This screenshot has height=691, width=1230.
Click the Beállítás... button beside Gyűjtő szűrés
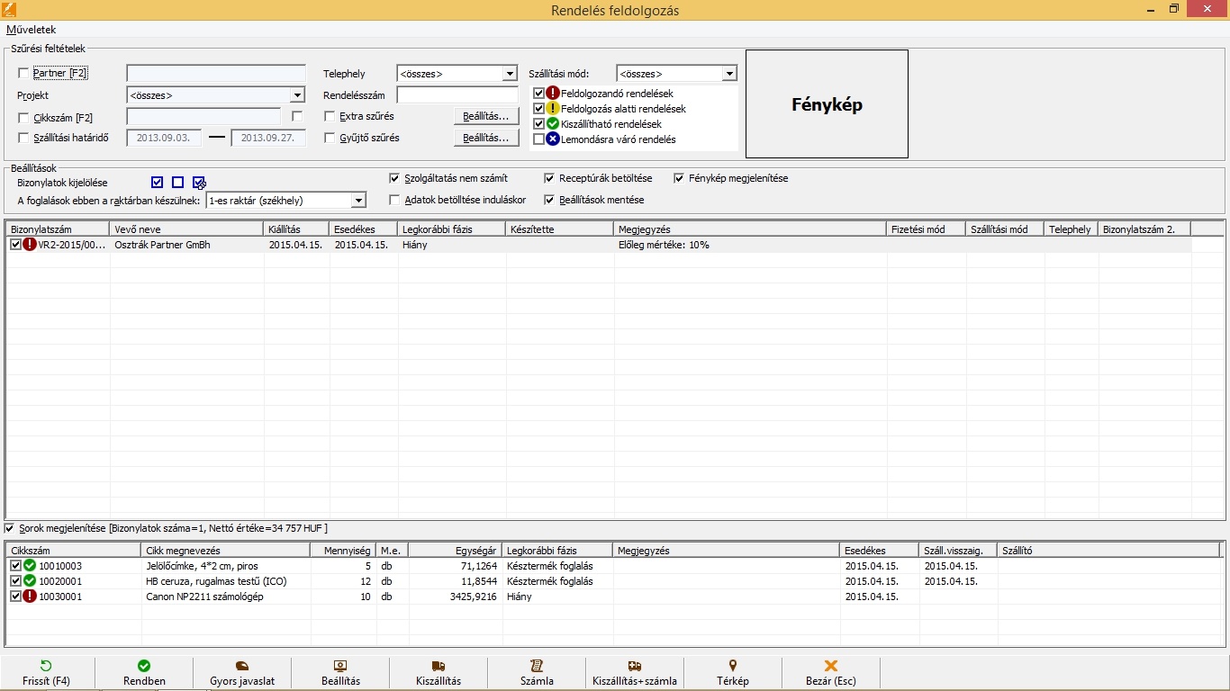[x=486, y=138]
